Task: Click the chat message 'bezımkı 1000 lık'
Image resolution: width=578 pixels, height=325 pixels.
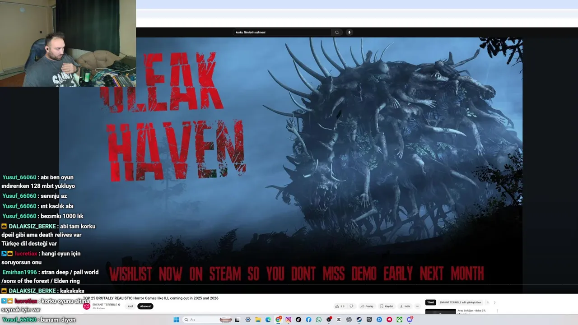Action: pos(62,216)
